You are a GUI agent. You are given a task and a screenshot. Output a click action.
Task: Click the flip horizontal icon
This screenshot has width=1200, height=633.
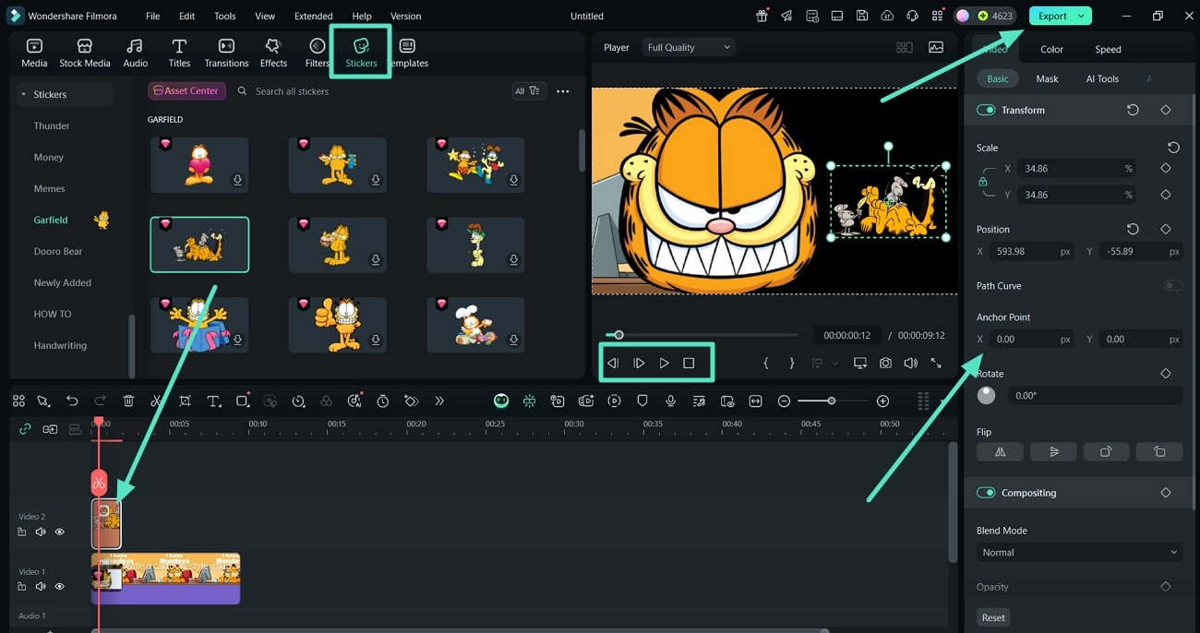pyautogui.click(x=1001, y=452)
